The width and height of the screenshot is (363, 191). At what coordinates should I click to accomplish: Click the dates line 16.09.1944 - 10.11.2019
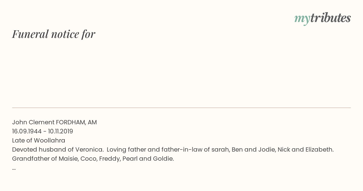[43, 131]
